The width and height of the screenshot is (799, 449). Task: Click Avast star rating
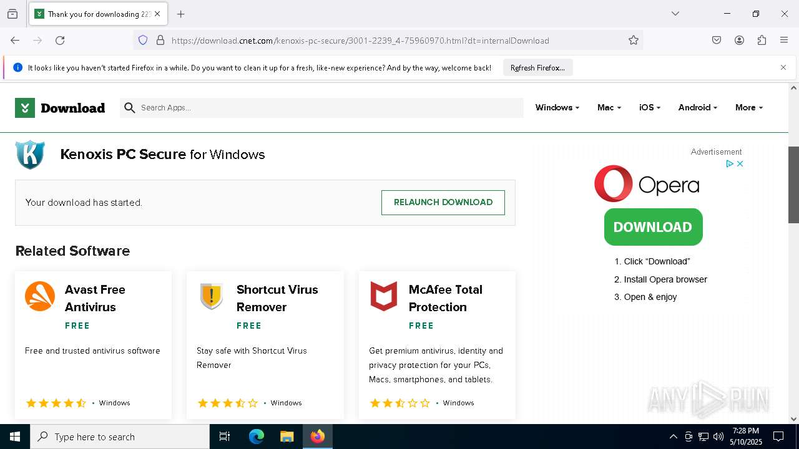56,403
